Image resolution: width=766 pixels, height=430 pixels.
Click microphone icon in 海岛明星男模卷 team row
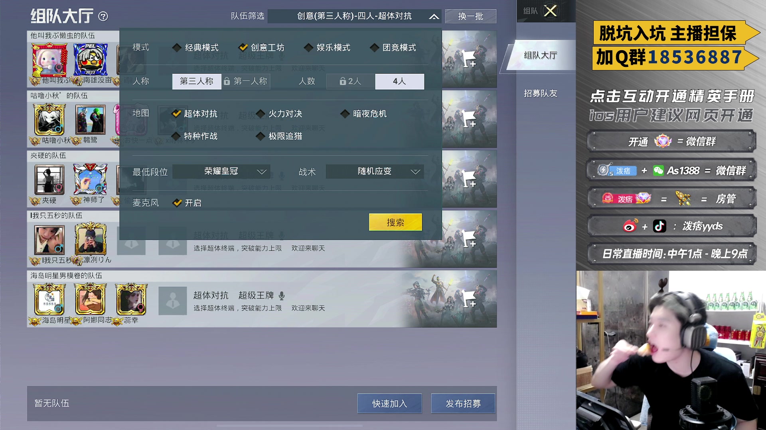tap(282, 295)
